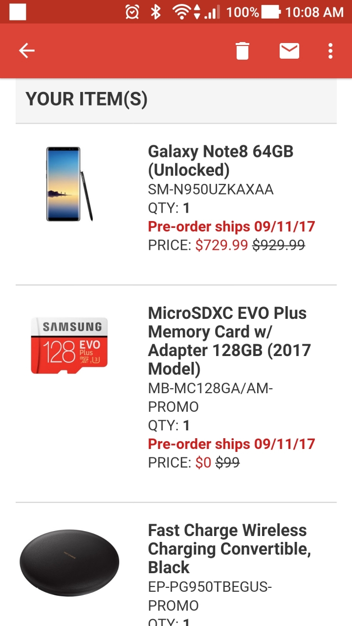Tap the $729.99 Note8 price
Viewport: 352px width, 626px height.
221,245
